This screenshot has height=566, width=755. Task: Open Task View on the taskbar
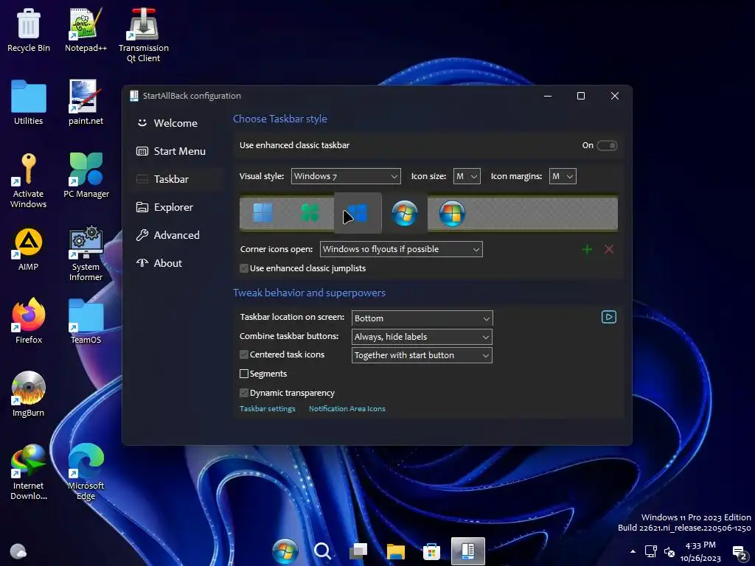tap(358, 551)
